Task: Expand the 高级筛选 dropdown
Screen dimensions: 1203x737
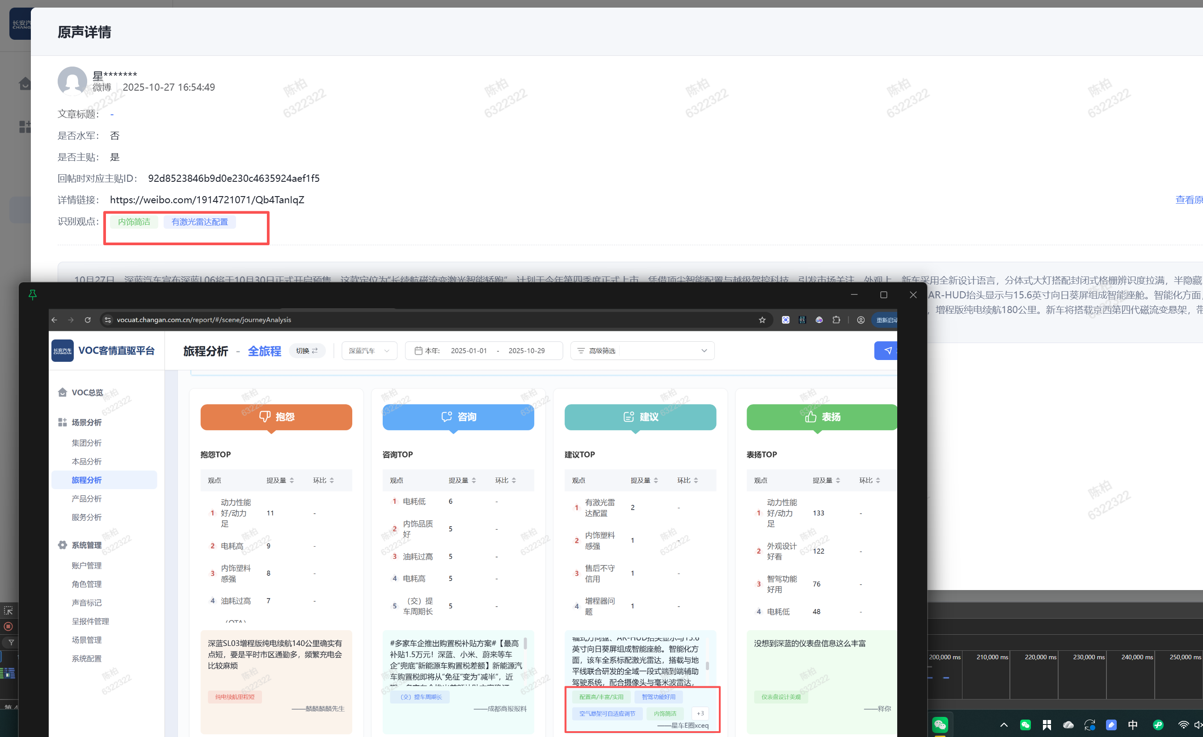Action: [704, 351]
